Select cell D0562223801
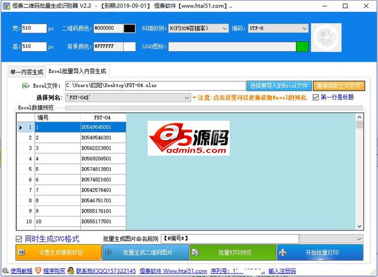The width and height of the screenshot is (378, 277). [103, 148]
